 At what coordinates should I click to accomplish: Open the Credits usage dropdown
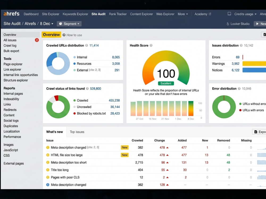click(245, 14)
